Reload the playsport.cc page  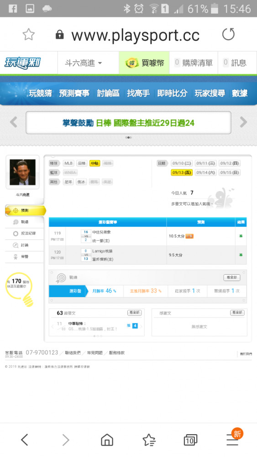coord(228,34)
